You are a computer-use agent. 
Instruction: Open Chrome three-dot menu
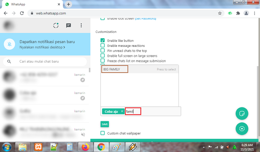254,13
